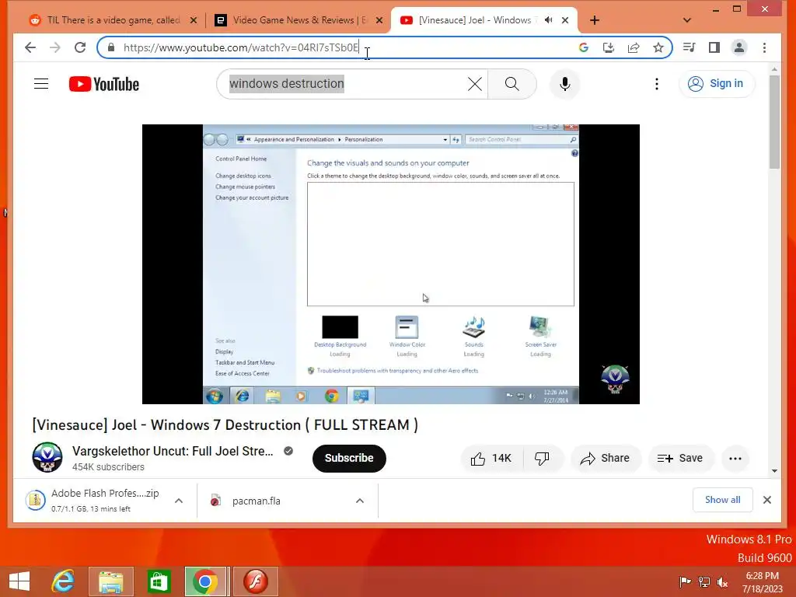Open Windows Store from taskbar

[159, 581]
